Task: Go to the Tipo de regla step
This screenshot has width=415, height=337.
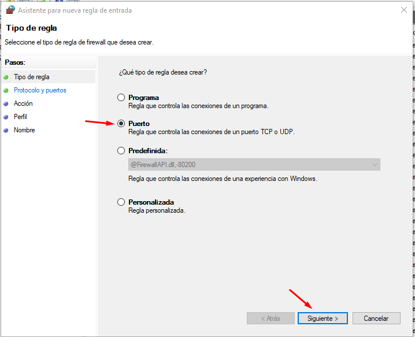Action: pyautogui.click(x=32, y=77)
